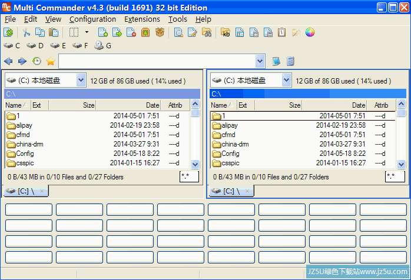Click right panel scrollbar up arrow

[x=401, y=104]
